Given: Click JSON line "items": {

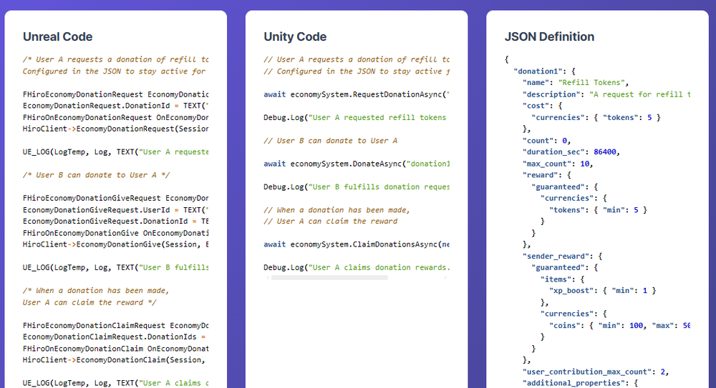Looking at the screenshot, I should (562, 279).
